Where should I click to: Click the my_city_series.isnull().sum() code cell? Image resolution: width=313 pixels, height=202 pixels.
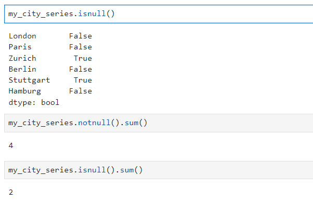point(159,170)
